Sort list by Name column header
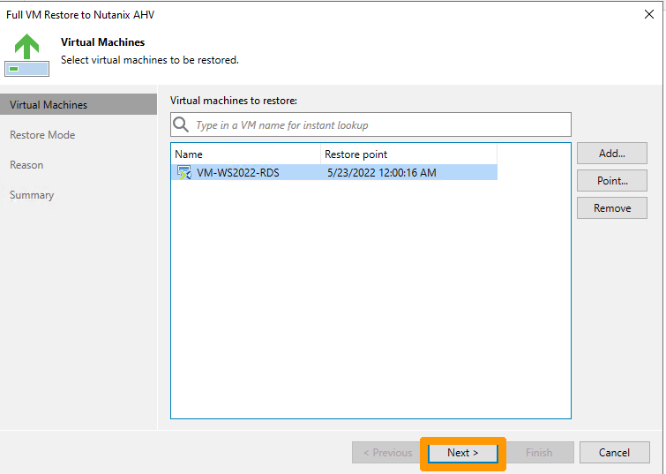The image size is (666, 474). [245, 154]
